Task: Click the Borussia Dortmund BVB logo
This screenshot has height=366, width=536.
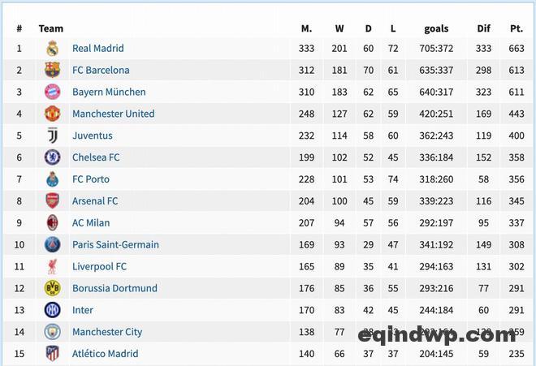Action: coord(53,288)
